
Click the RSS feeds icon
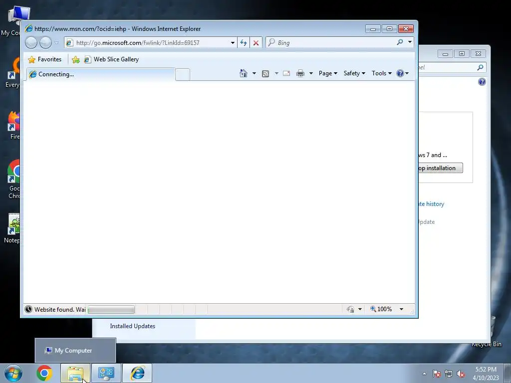click(265, 74)
